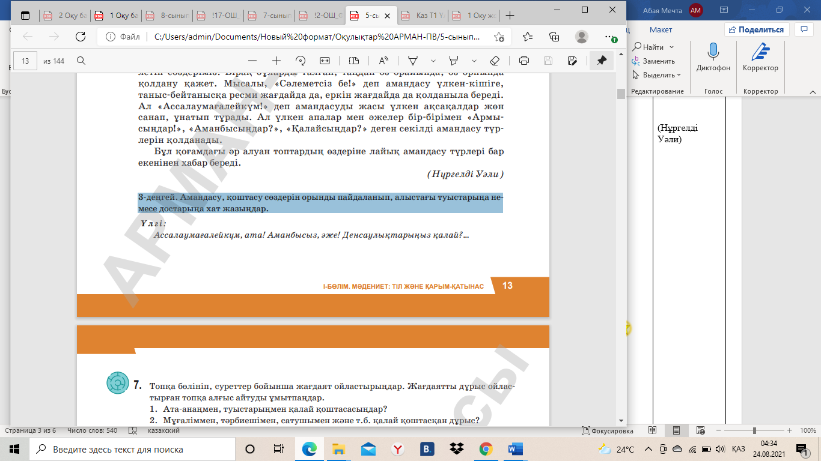Screen dimensions: 821x461
Task: Click the PDF page number field
Action: click(x=25, y=61)
